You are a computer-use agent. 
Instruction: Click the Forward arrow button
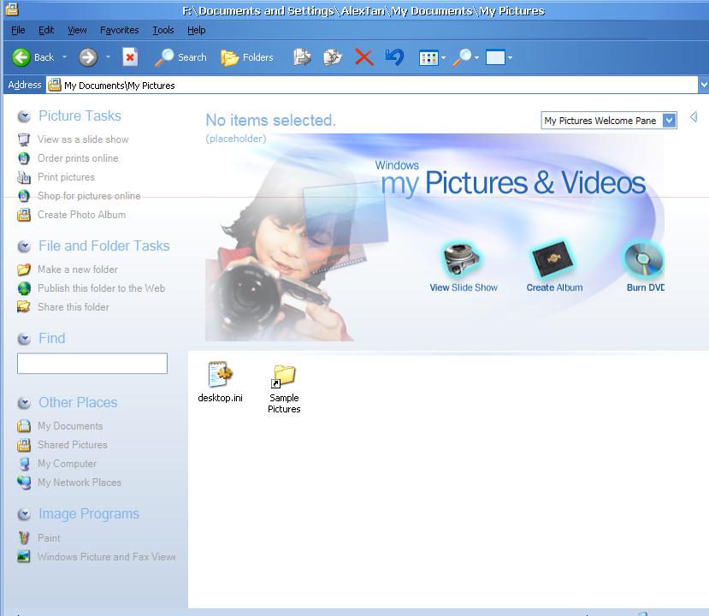coord(88,57)
